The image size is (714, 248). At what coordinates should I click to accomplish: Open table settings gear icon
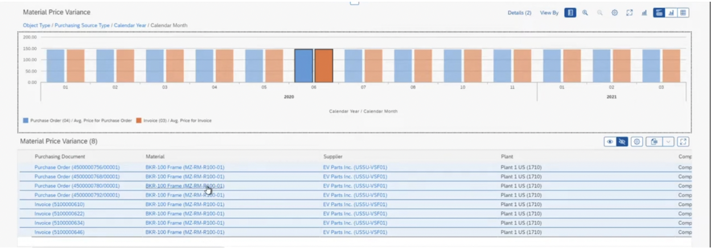637,142
